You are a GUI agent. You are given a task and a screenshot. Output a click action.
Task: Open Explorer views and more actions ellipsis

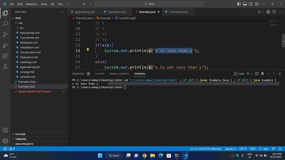pos(62,12)
